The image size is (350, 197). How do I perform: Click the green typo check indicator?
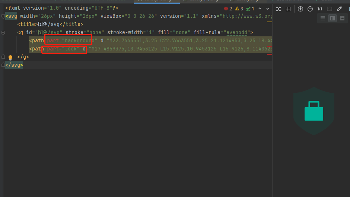[x=250, y=9]
